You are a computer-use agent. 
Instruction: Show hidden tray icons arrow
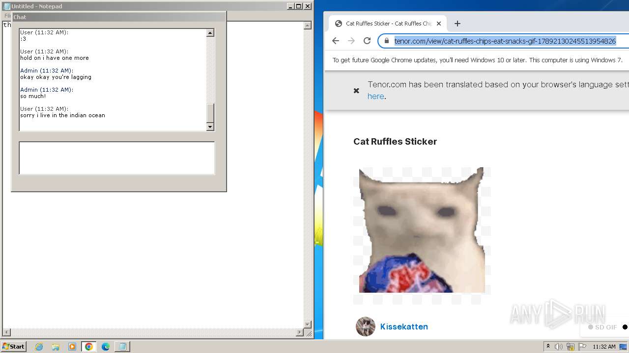548,347
